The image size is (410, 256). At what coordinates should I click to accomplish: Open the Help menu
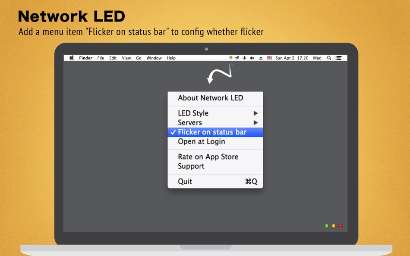tap(171, 58)
